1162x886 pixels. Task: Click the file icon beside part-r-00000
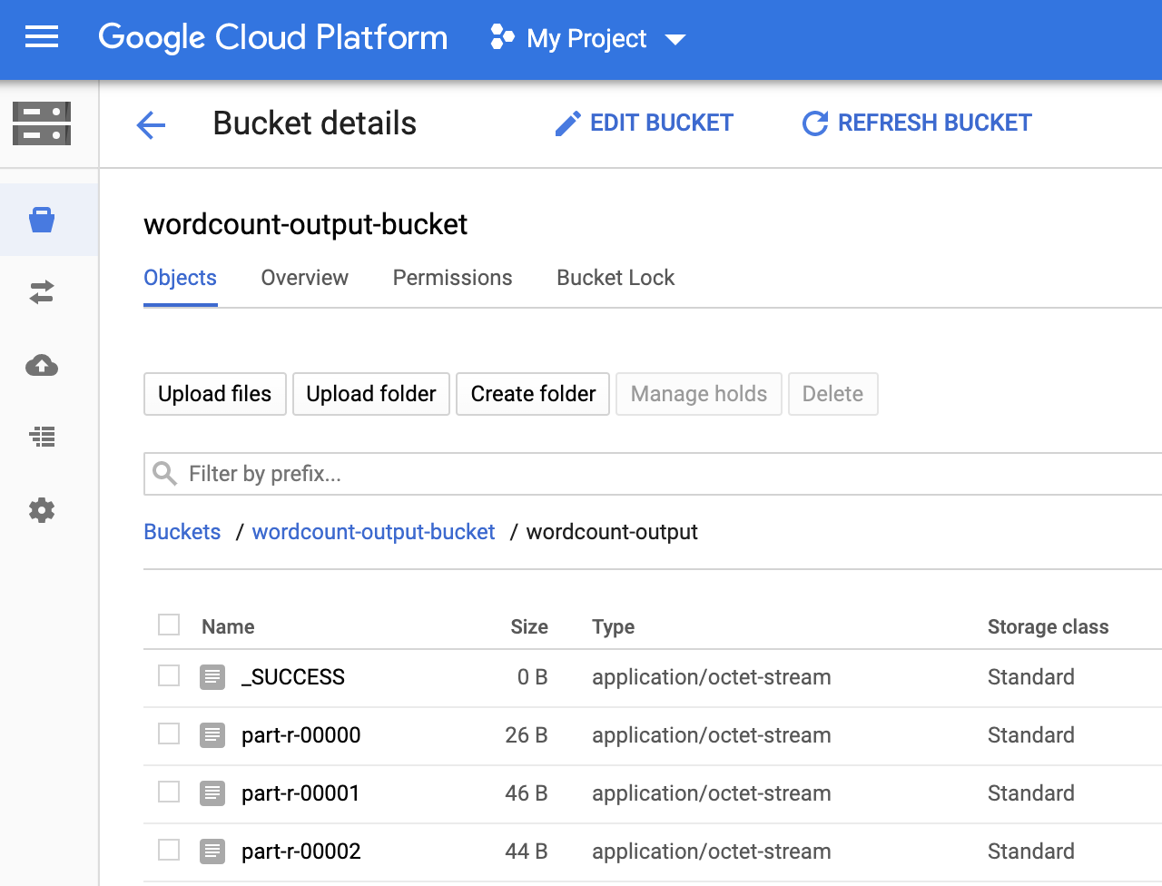pos(212,734)
